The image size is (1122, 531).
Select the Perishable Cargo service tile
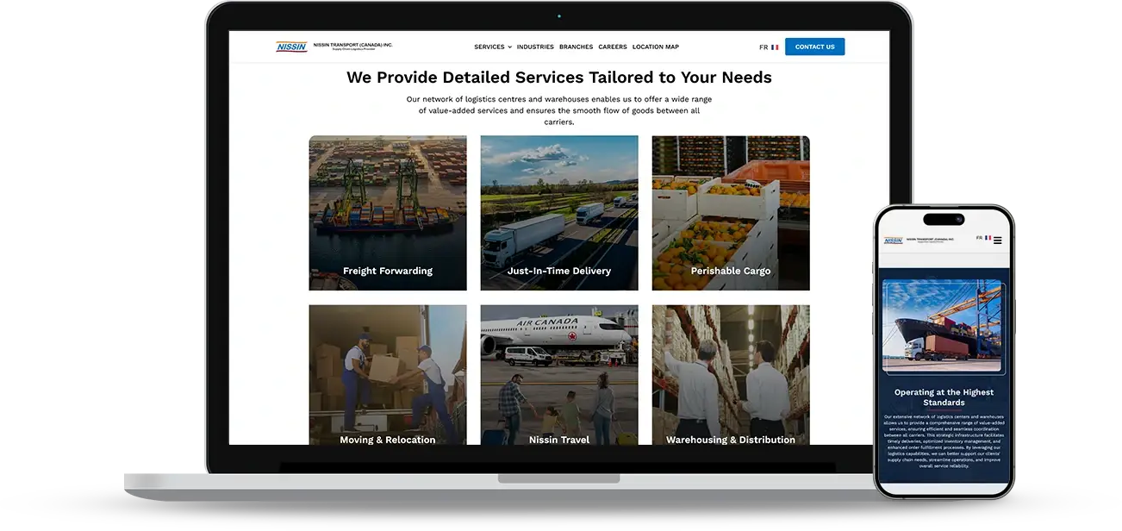pos(730,212)
